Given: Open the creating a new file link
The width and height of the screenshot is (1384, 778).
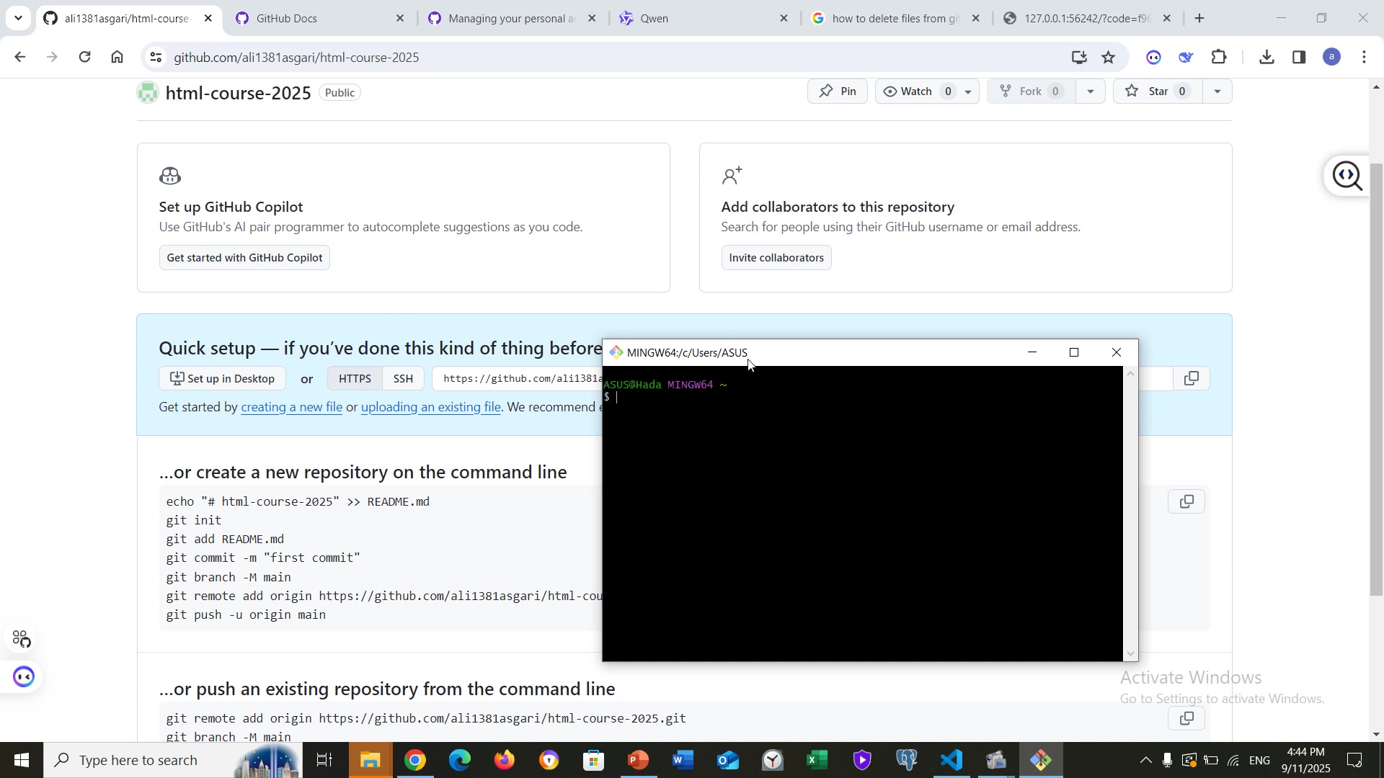Looking at the screenshot, I should click(x=291, y=408).
